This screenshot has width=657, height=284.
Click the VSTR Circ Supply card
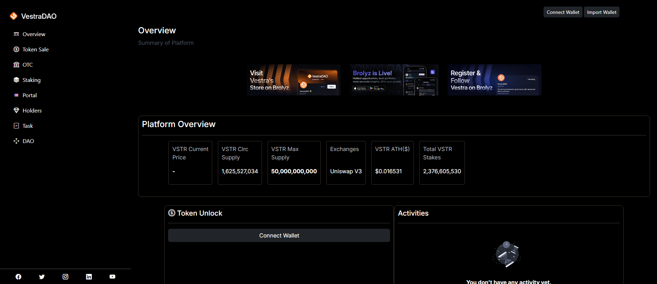[240, 163]
